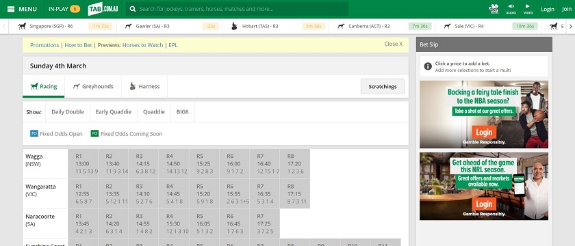Open the Video play icon
575x246 pixels.
[528, 9]
